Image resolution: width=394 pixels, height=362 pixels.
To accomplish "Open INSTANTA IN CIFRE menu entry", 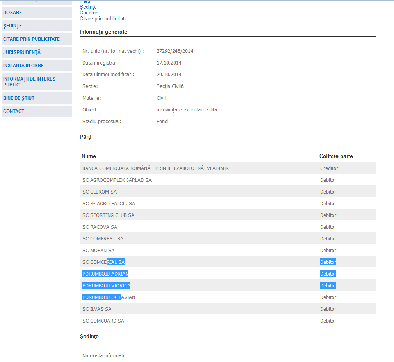I will pos(23,66).
